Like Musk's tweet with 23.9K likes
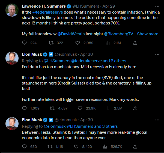This screenshot has width=164, height=153. tap(80, 108)
